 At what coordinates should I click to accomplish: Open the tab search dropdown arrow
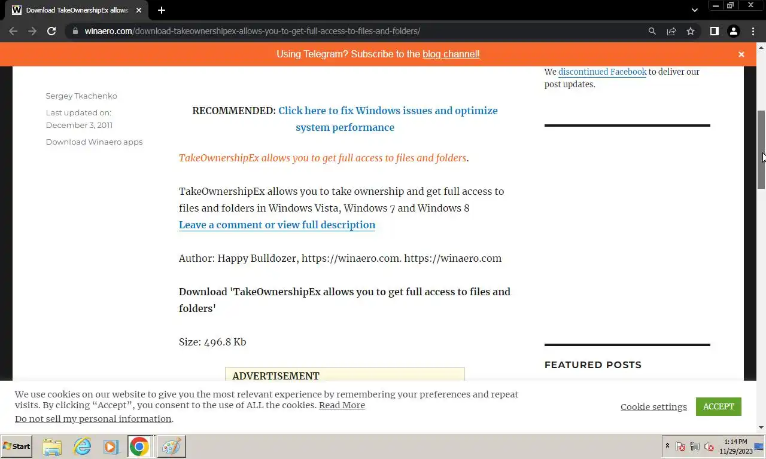(694, 10)
